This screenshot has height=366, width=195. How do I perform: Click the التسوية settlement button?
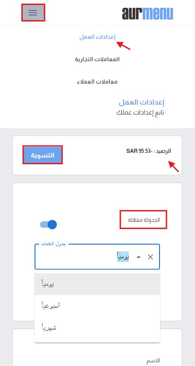pyautogui.click(x=43, y=155)
